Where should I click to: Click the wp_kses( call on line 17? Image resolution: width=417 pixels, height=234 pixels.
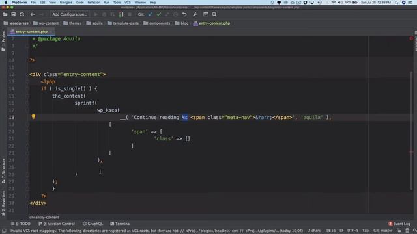[109, 110]
